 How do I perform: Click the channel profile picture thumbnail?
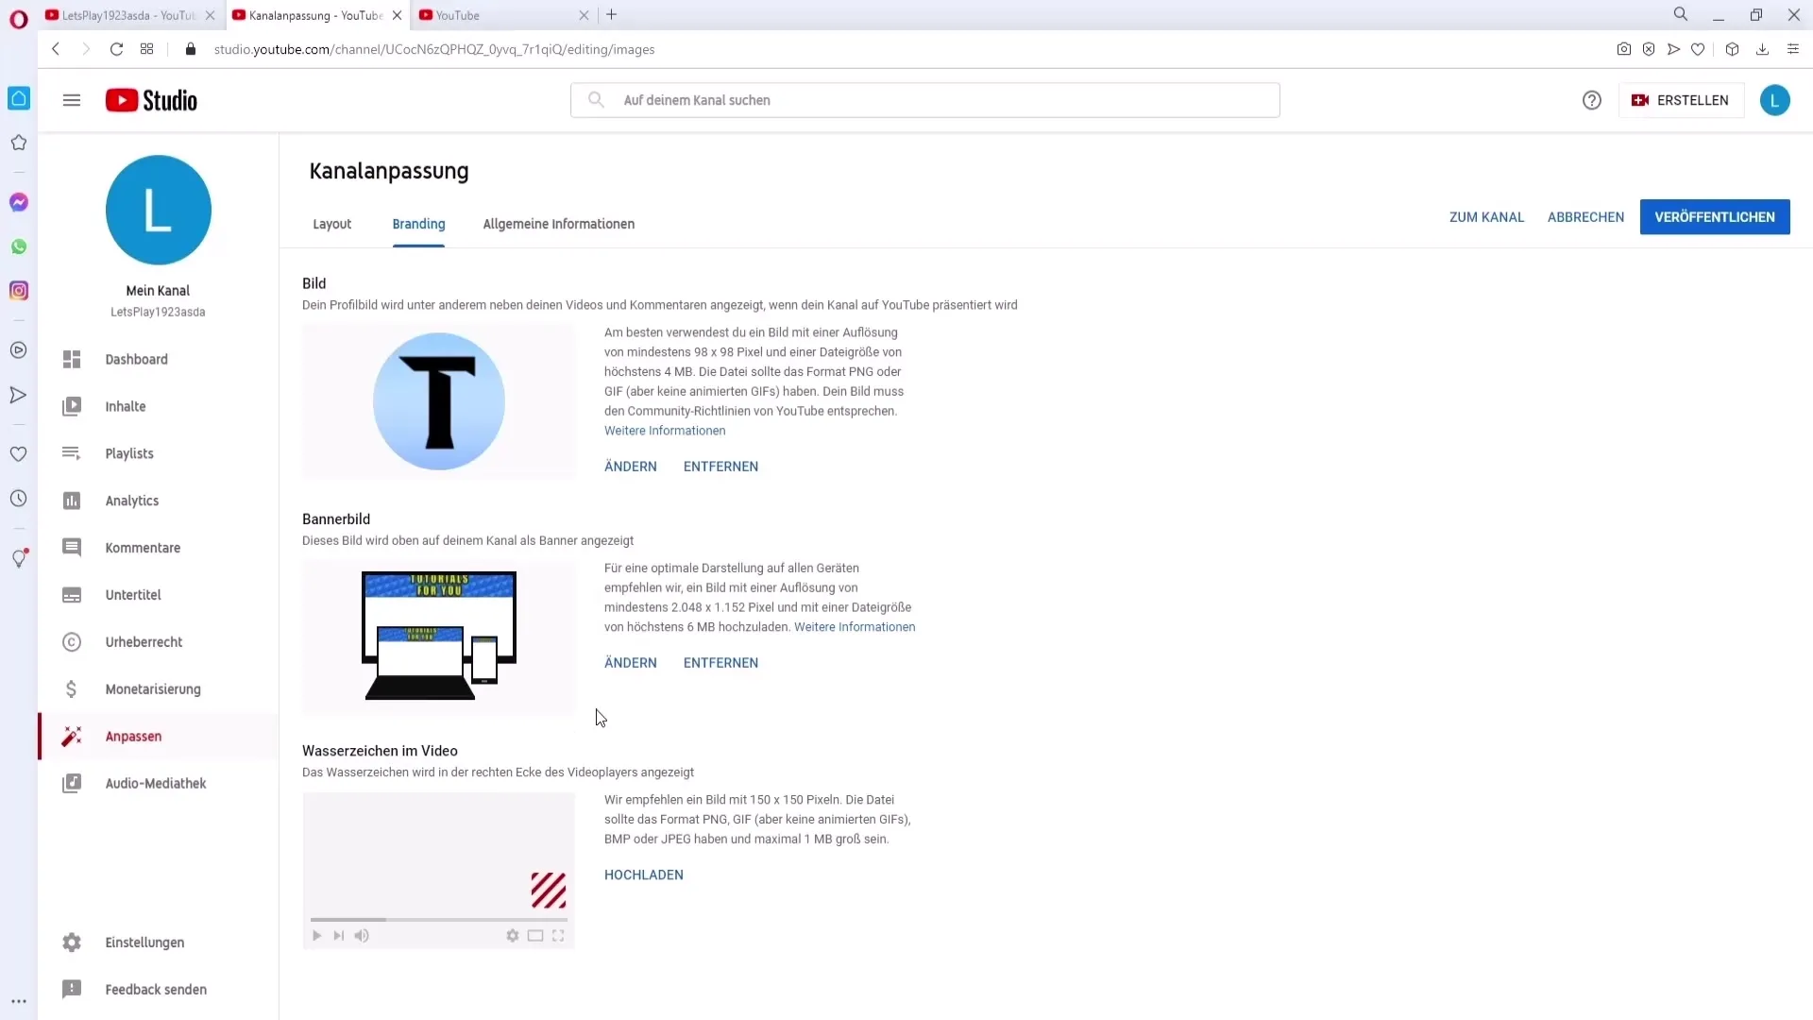click(439, 401)
